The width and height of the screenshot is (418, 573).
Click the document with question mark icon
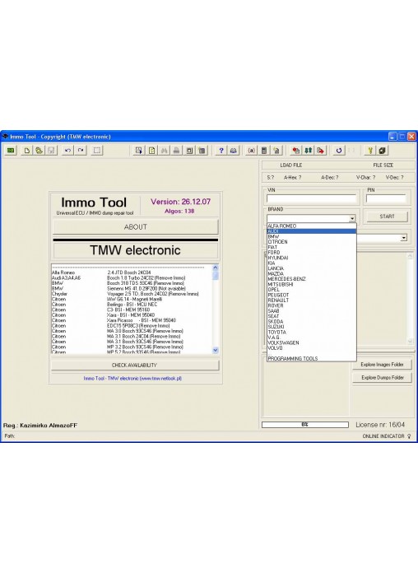[x=151, y=150]
